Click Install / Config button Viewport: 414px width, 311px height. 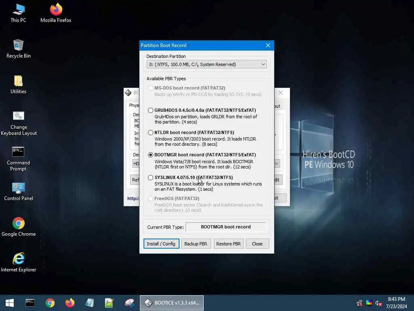(x=161, y=243)
